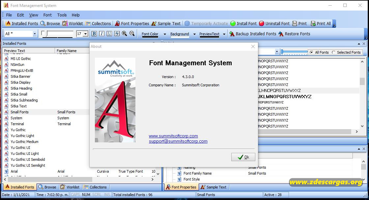Viewport: 369px width, 200px height.
Task: Click the Preview Text column header
Action: point(29,51)
